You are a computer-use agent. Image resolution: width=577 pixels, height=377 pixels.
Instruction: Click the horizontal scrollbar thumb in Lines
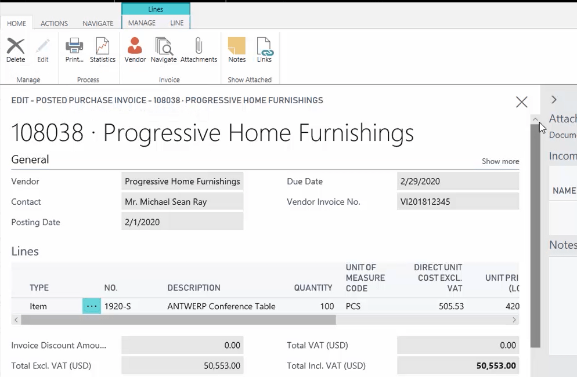click(178, 320)
